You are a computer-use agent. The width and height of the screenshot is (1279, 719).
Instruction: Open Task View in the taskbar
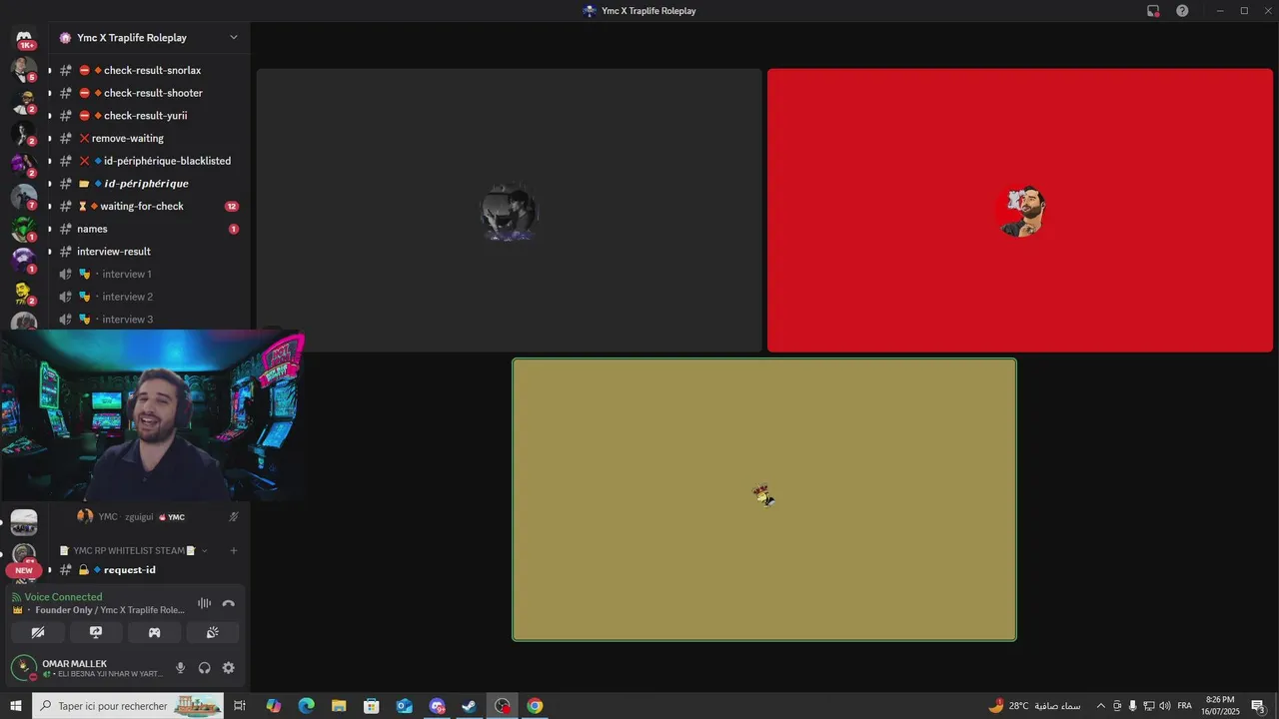240,706
